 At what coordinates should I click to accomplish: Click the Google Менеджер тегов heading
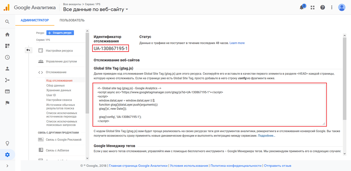coord(114,146)
